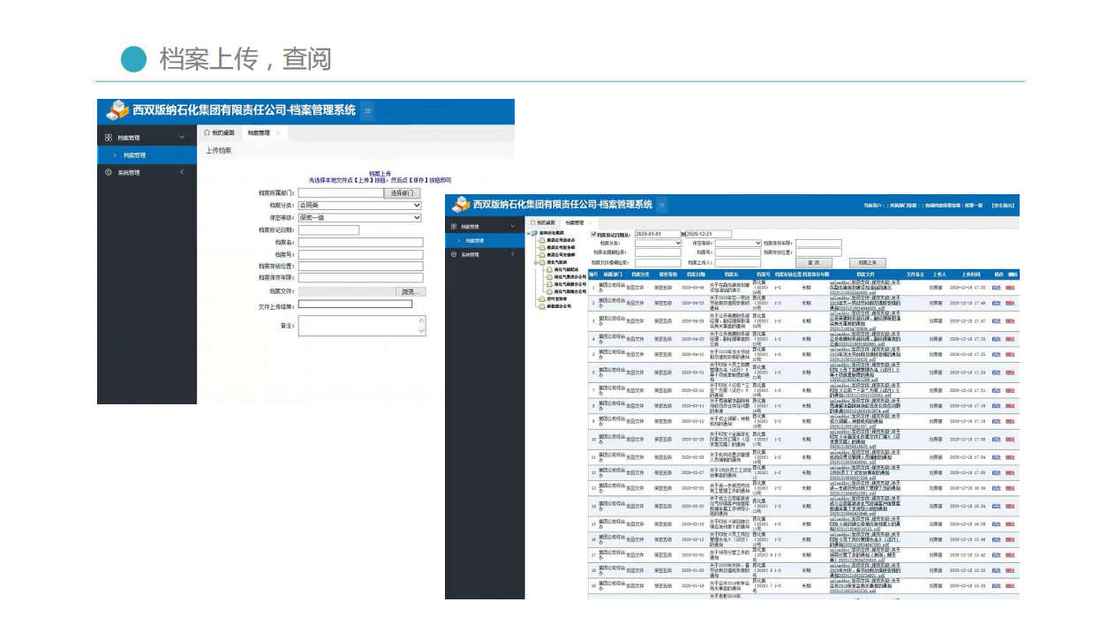
Task: Close the 档案管理 tab in upload window
Action: (x=277, y=132)
